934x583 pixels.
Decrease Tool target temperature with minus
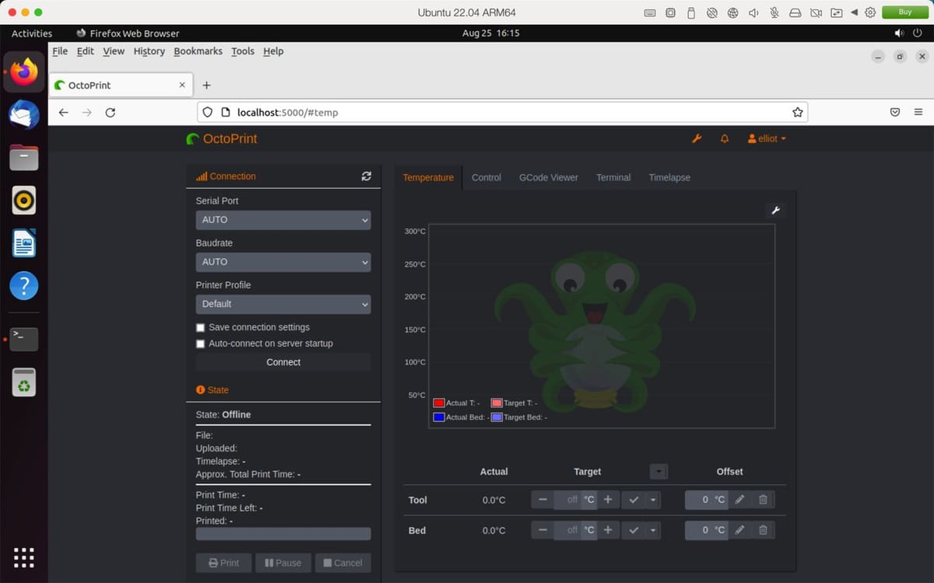pyautogui.click(x=542, y=500)
